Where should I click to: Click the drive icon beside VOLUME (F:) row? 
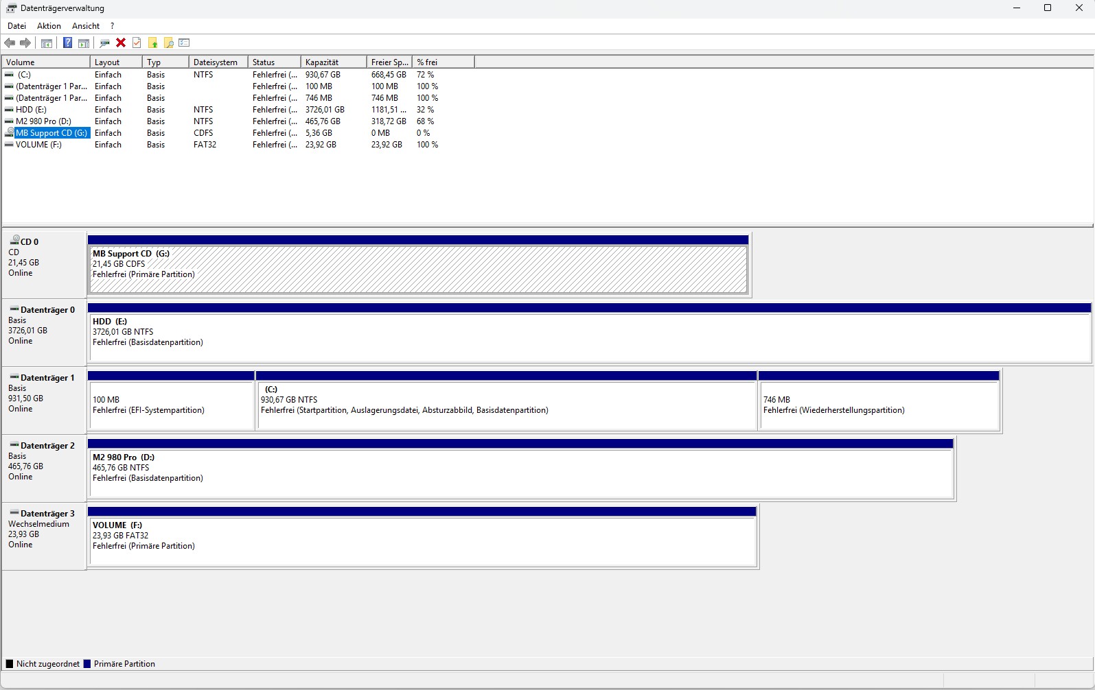coord(9,145)
